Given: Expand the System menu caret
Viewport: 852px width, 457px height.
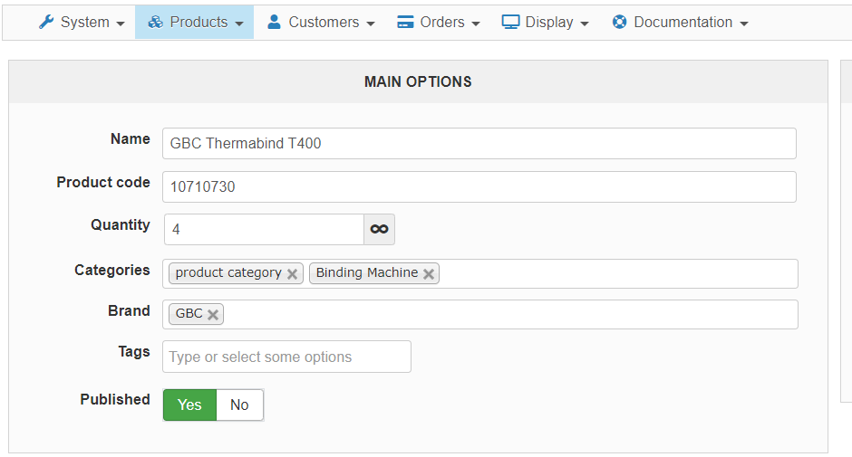Looking at the screenshot, I should point(121,24).
